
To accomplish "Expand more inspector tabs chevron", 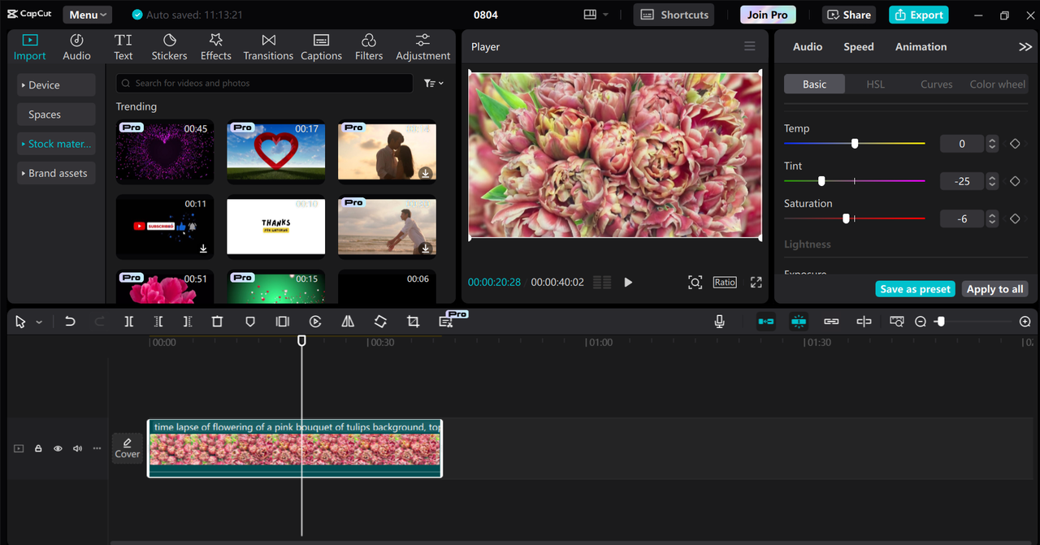I will tap(1025, 46).
